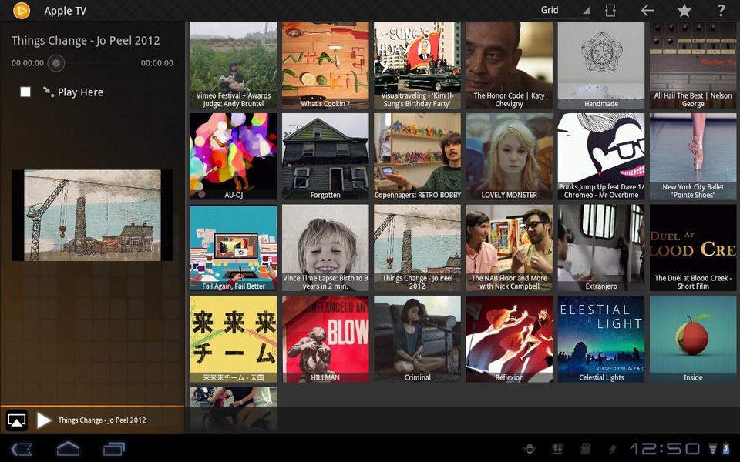Tap the SD card status icon
Viewport: 740px width, 462px height.
pyautogui.click(x=585, y=449)
